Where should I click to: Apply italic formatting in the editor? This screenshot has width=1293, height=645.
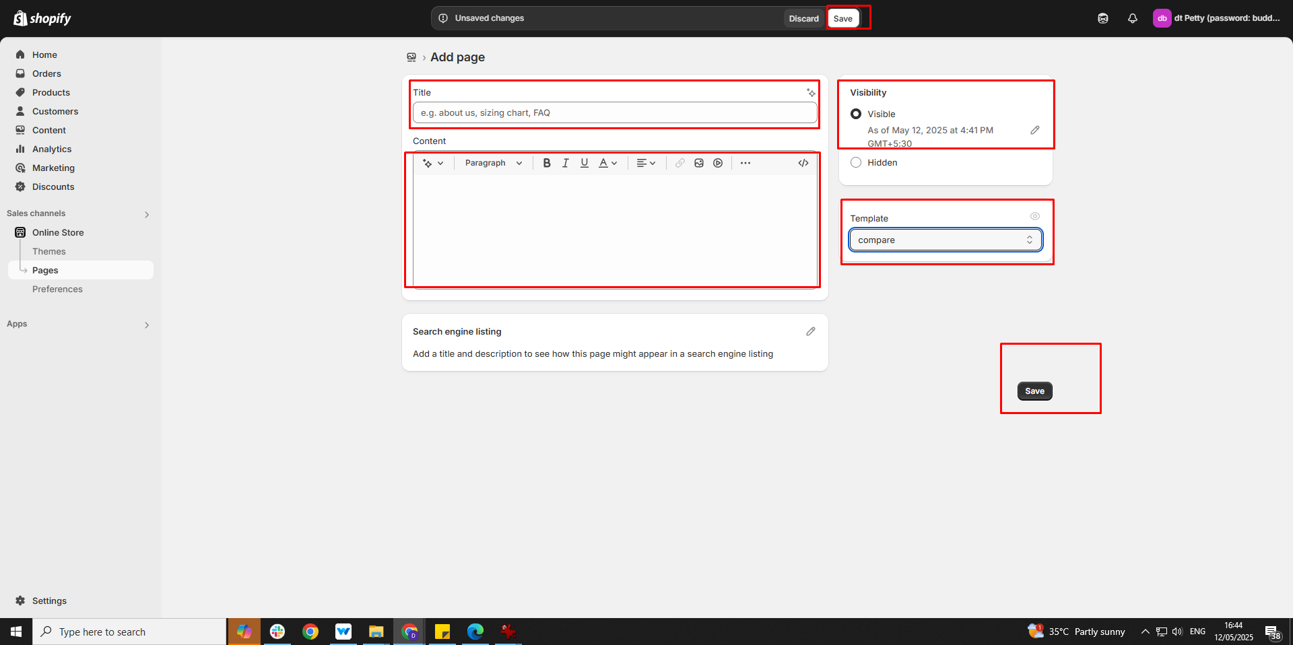click(566, 163)
